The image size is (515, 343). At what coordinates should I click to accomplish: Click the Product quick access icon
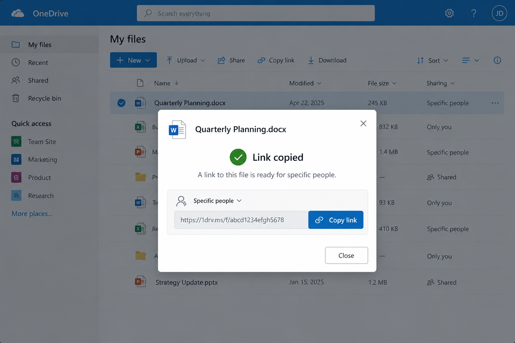(16, 178)
